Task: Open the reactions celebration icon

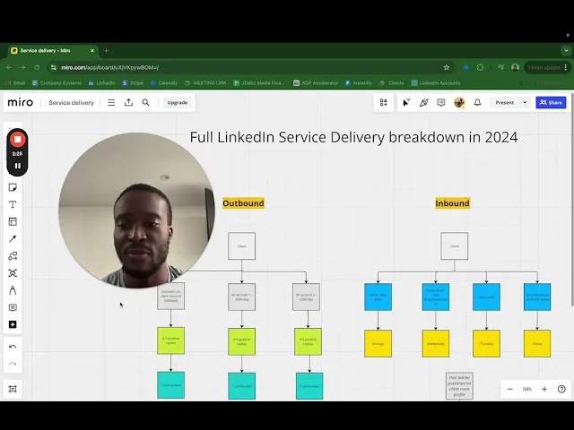Action: click(x=424, y=103)
